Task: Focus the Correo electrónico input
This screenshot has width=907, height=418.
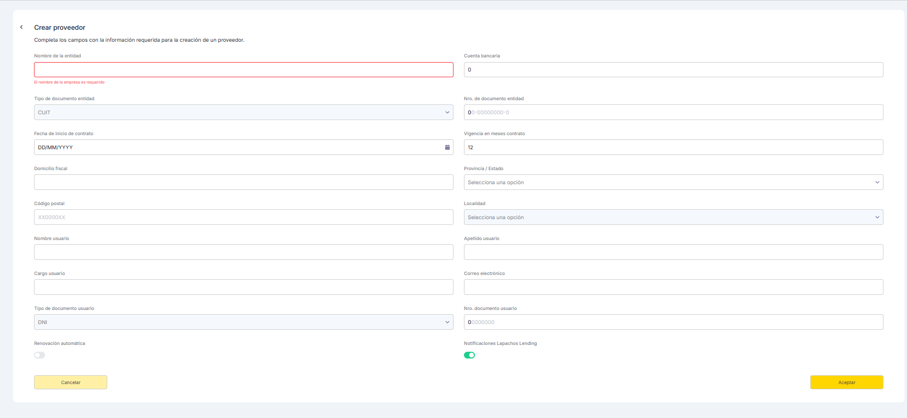Action: click(673, 287)
